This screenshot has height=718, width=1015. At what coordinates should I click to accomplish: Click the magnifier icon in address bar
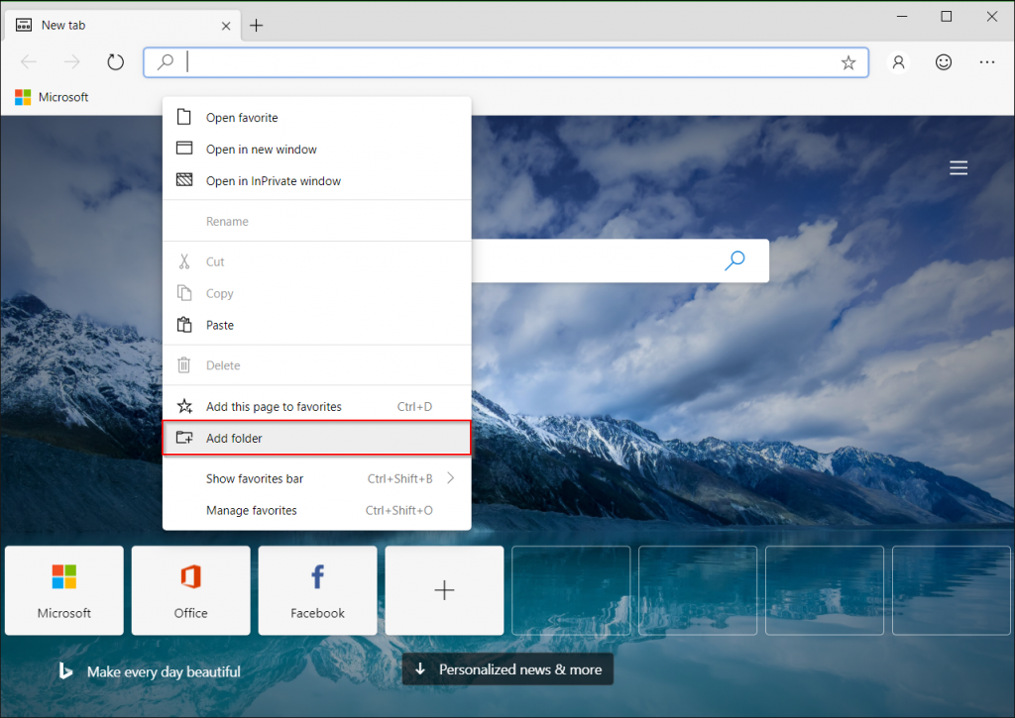(164, 61)
